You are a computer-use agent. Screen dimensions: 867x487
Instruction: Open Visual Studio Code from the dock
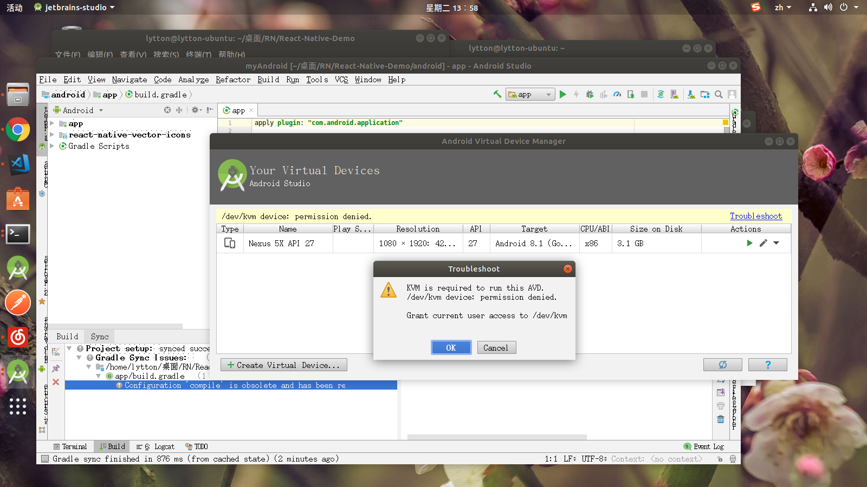click(x=18, y=164)
